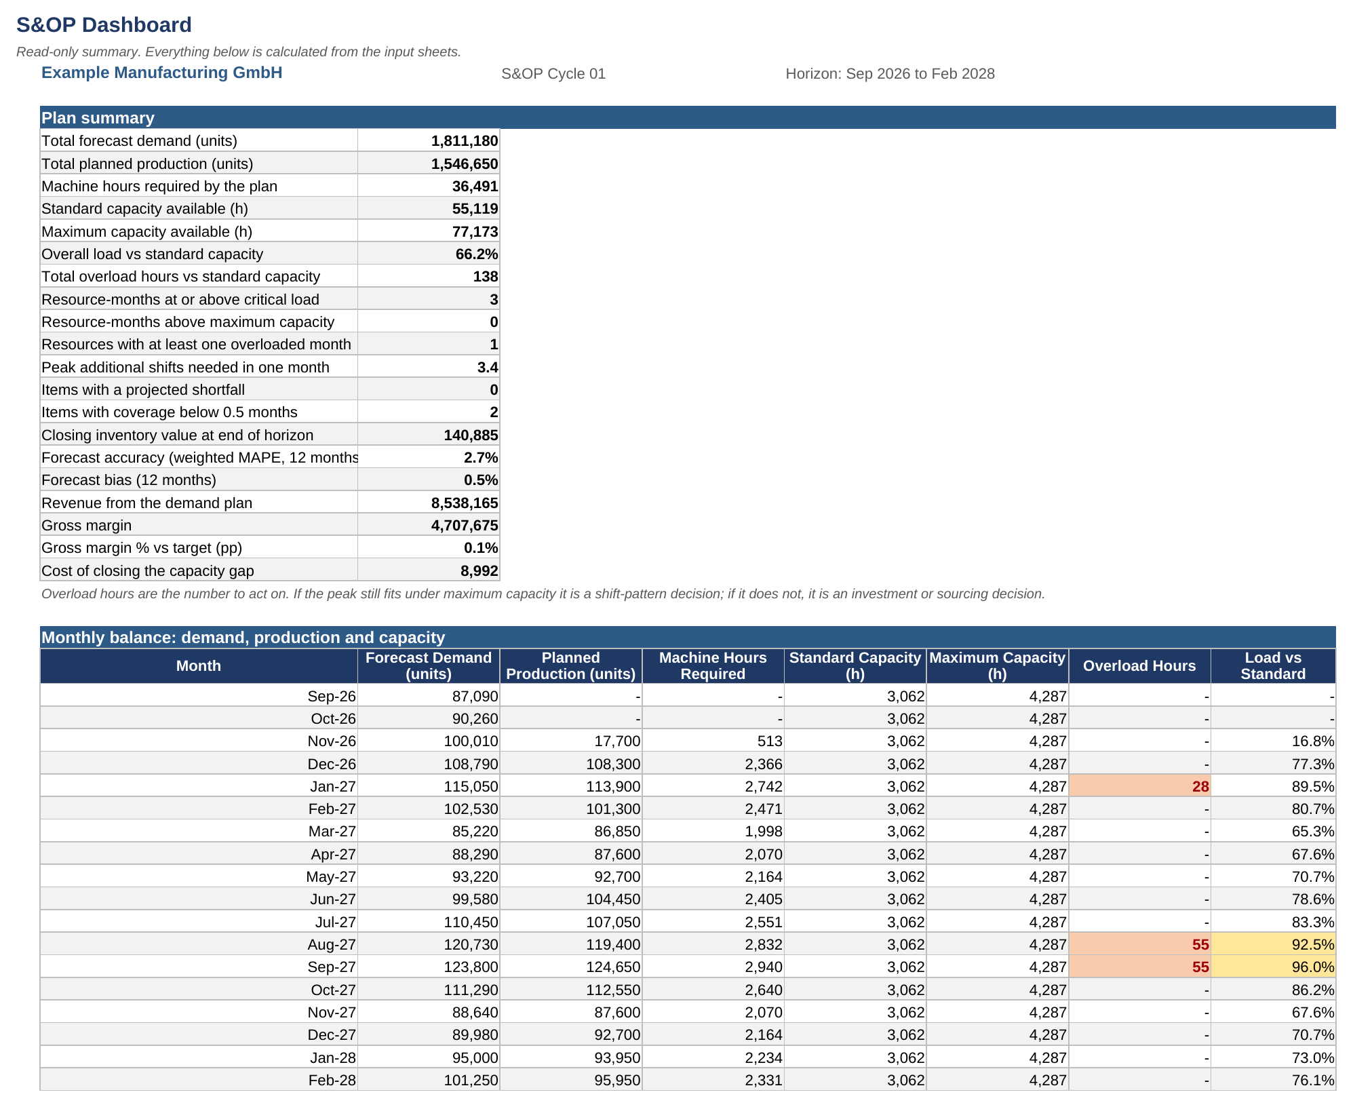Click the Planned Production (units) column header
The width and height of the screenshot is (1353, 1107).
(571, 666)
